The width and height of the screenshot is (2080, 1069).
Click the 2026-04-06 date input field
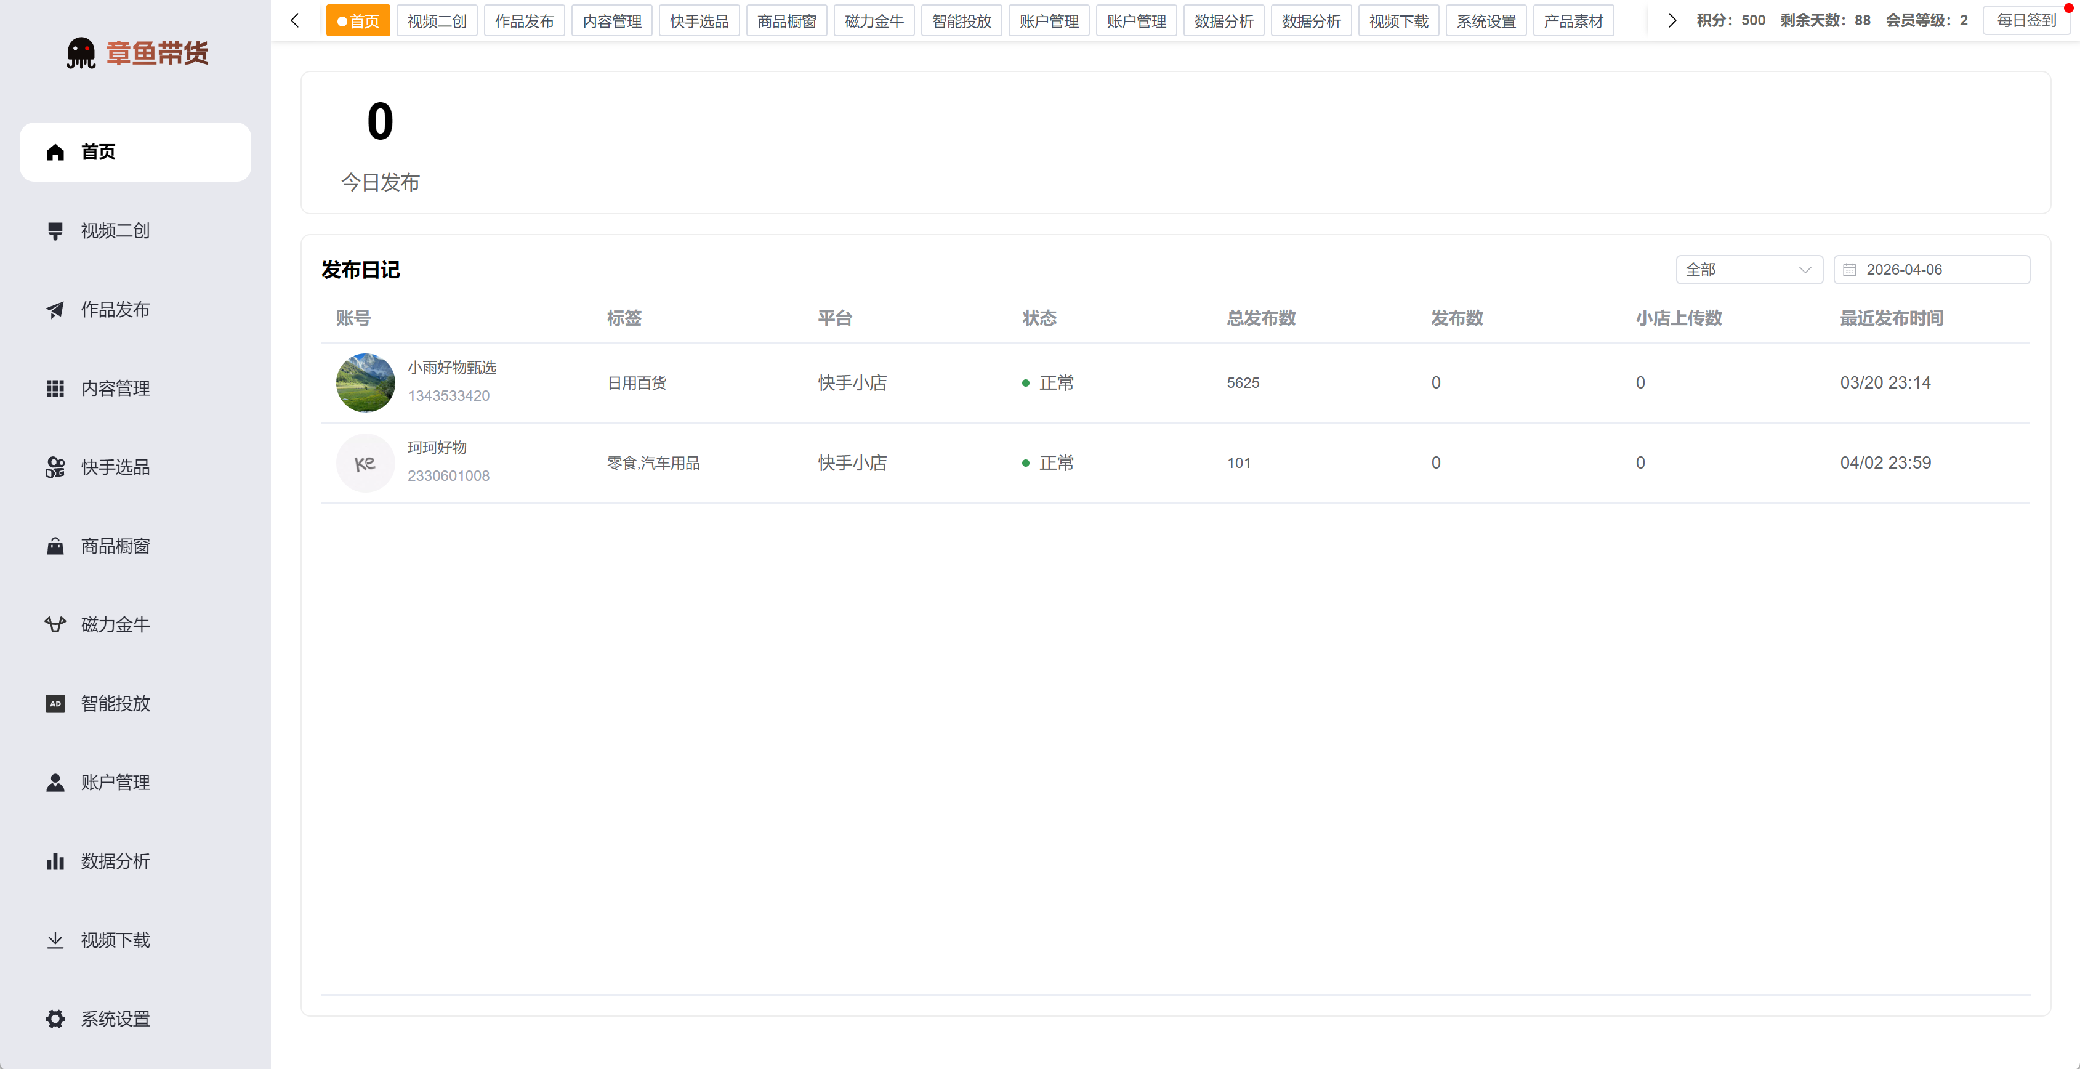pyautogui.click(x=1932, y=270)
